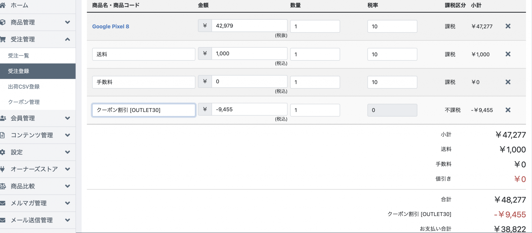Expand the 設定 menu chevron
532x233 pixels.
tap(68, 152)
